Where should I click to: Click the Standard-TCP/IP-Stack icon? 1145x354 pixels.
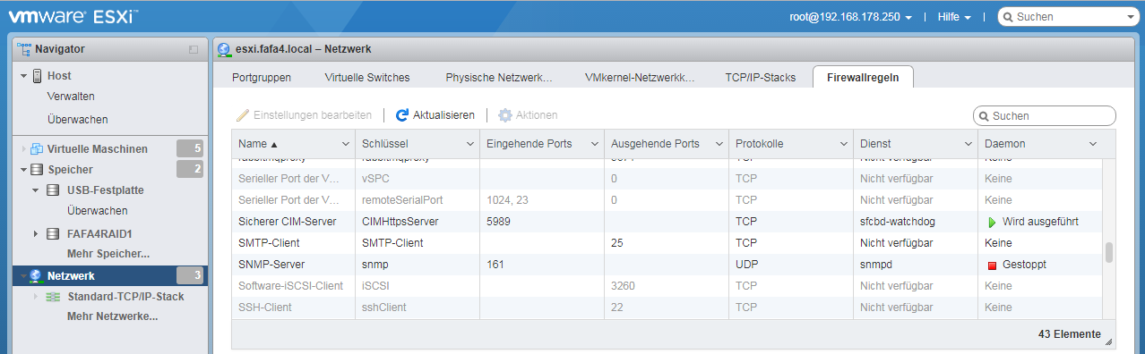(53, 296)
